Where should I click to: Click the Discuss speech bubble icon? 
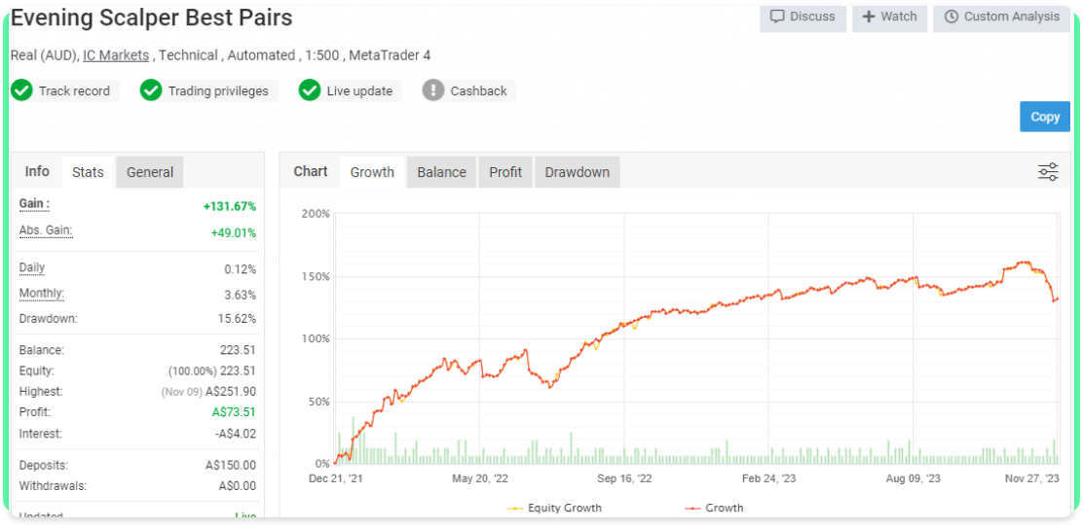click(777, 17)
